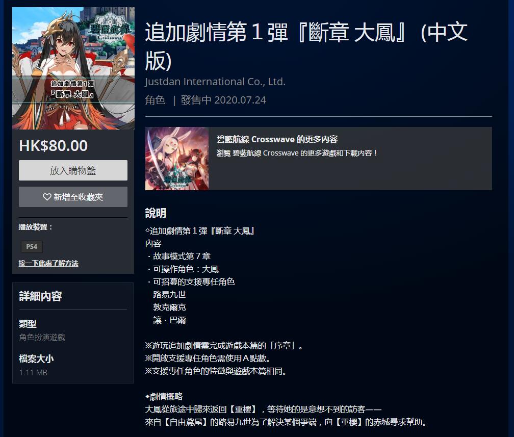Screen dimensions: 514x437
Task: Click the DLC title 追加劇情第１彈 heading
Action: point(306,46)
